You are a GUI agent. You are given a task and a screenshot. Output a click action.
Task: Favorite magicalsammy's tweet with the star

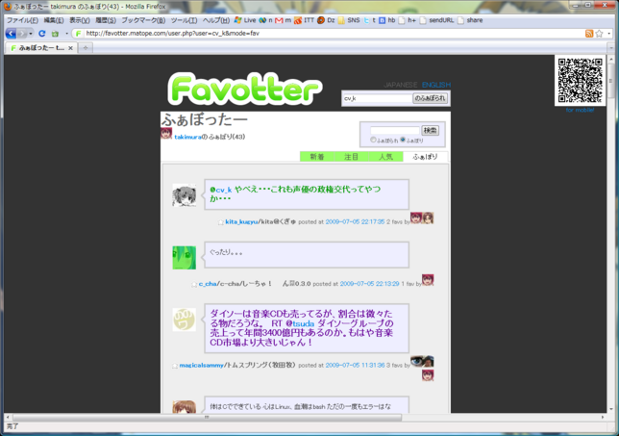pos(175,366)
